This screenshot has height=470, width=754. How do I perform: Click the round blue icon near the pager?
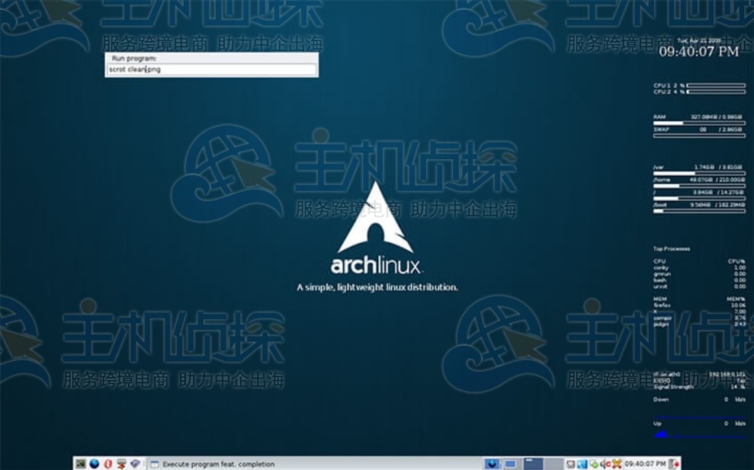(492, 463)
